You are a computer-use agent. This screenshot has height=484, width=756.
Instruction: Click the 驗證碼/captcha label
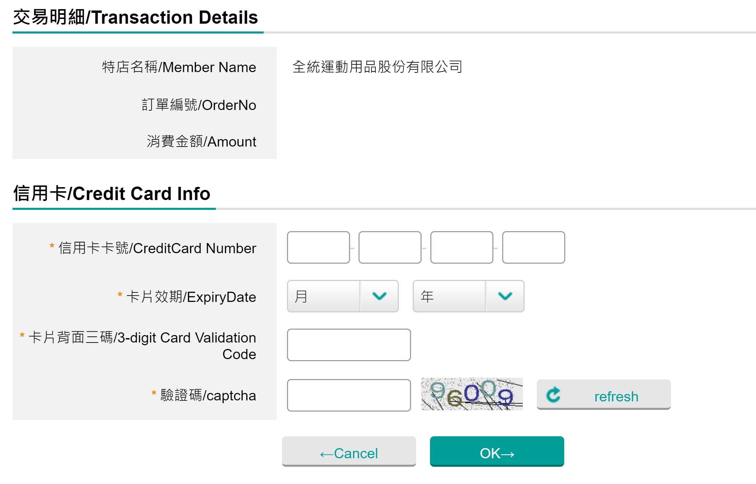click(208, 395)
